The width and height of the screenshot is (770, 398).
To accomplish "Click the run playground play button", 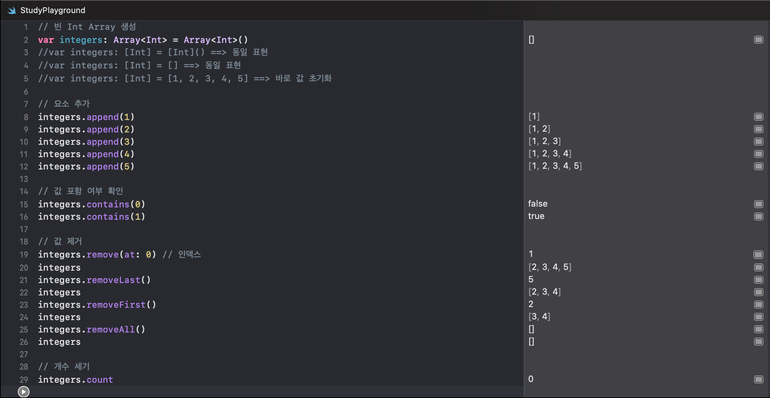I will pos(24,391).
